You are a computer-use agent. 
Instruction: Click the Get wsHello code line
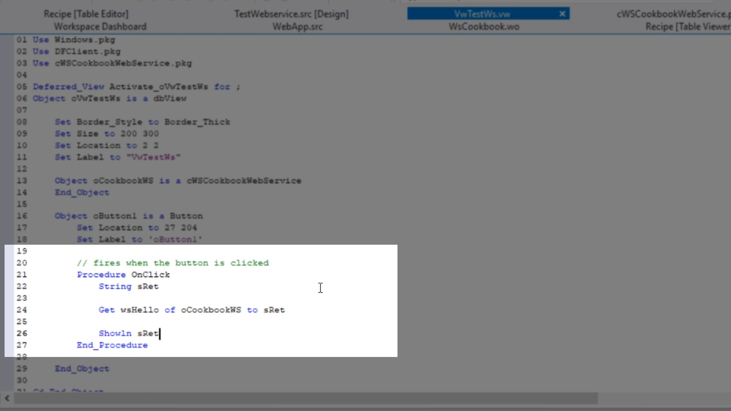pyautogui.click(x=192, y=310)
